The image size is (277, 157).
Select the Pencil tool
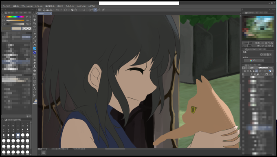(35, 45)
